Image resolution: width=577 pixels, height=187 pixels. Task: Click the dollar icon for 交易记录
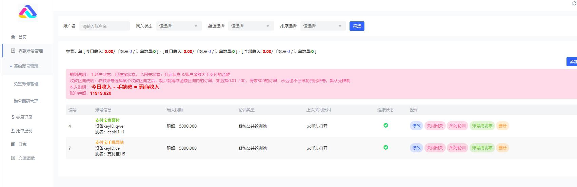pos(13,117)
